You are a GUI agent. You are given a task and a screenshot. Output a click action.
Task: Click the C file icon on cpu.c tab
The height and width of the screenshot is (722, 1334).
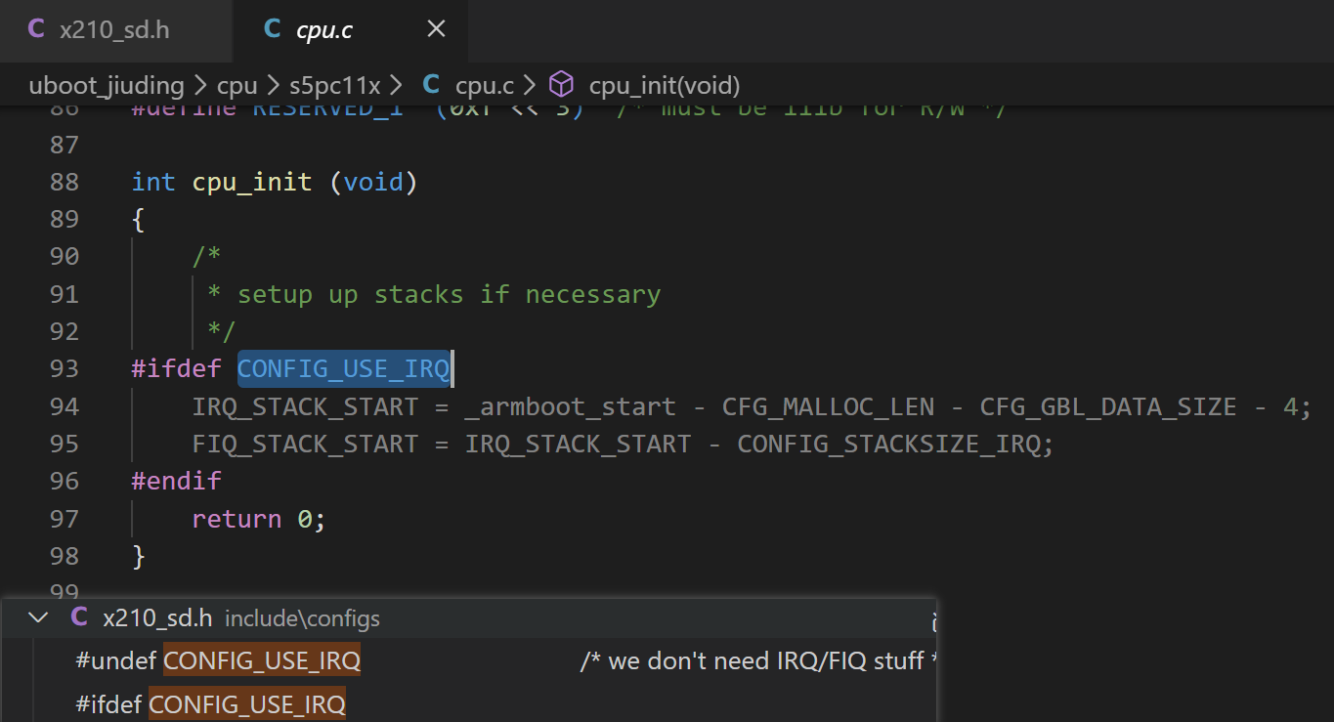tap(273, 29)
